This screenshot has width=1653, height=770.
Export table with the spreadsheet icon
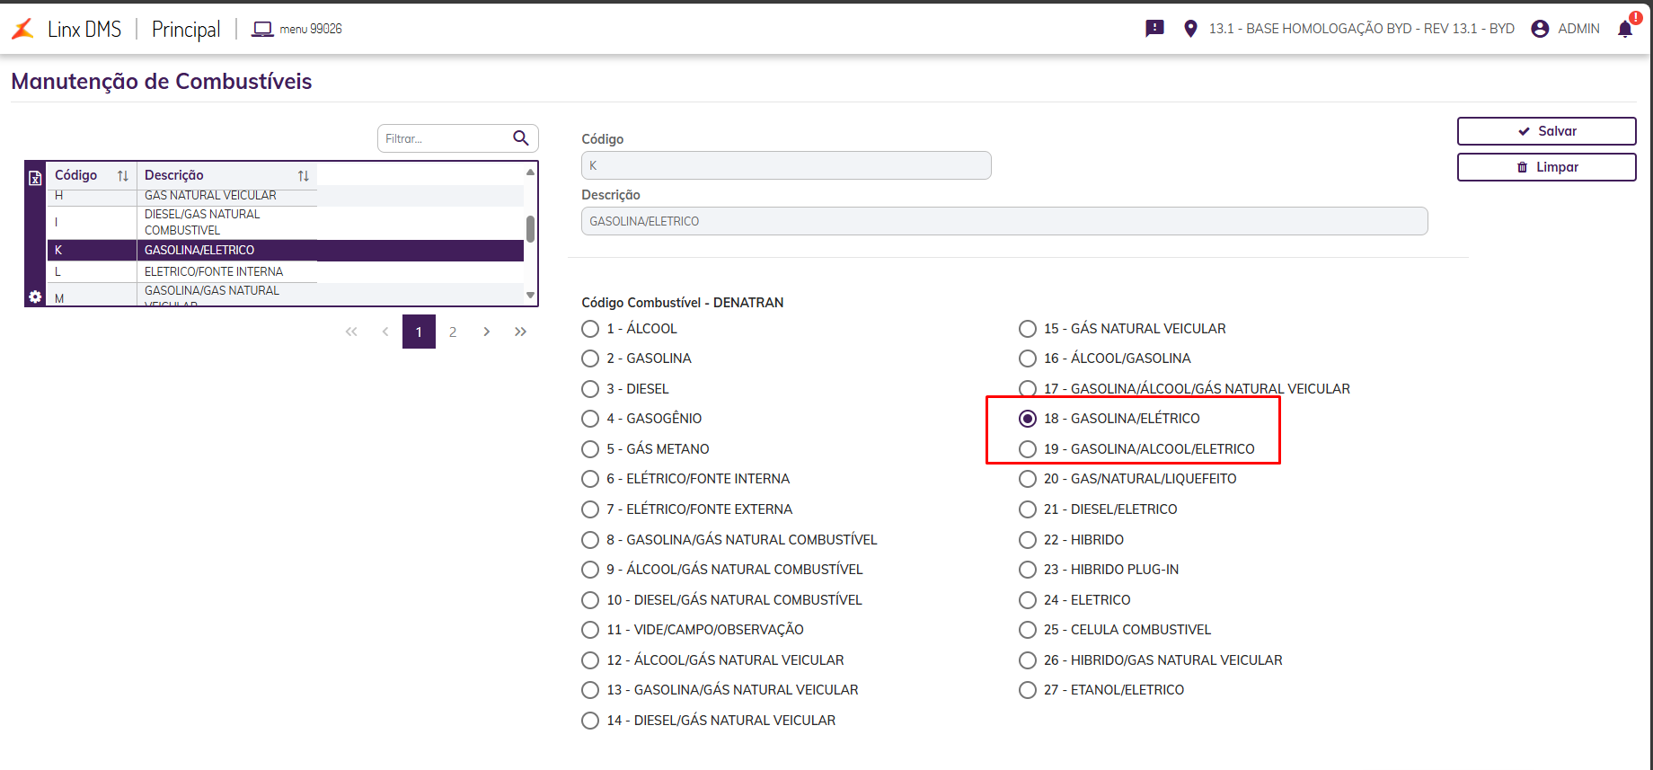35,178
